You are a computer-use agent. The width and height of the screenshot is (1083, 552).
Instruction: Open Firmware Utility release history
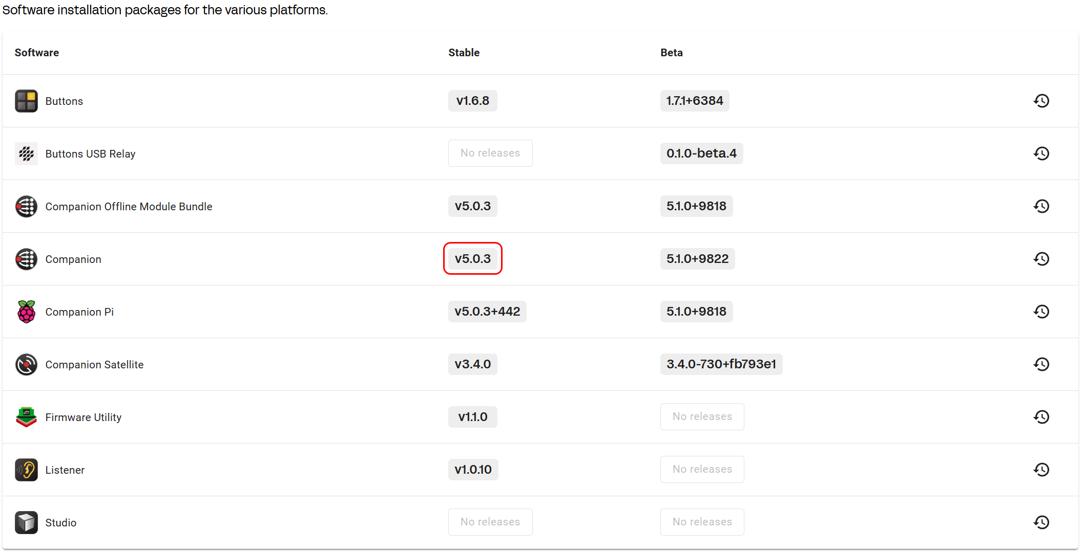click(x=1041, y=417)
